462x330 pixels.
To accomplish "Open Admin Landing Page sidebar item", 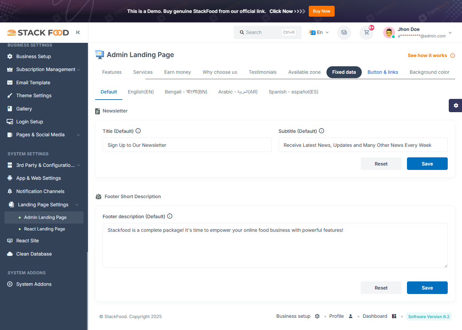I will (x=44, y=218).
